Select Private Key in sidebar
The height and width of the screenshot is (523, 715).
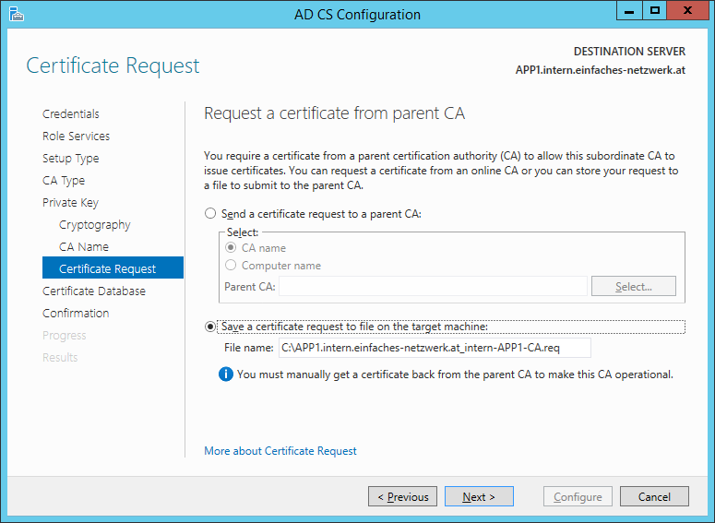coord(70,203)
